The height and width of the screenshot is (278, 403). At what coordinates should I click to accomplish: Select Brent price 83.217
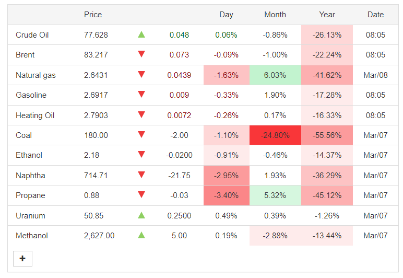point(96,55)
